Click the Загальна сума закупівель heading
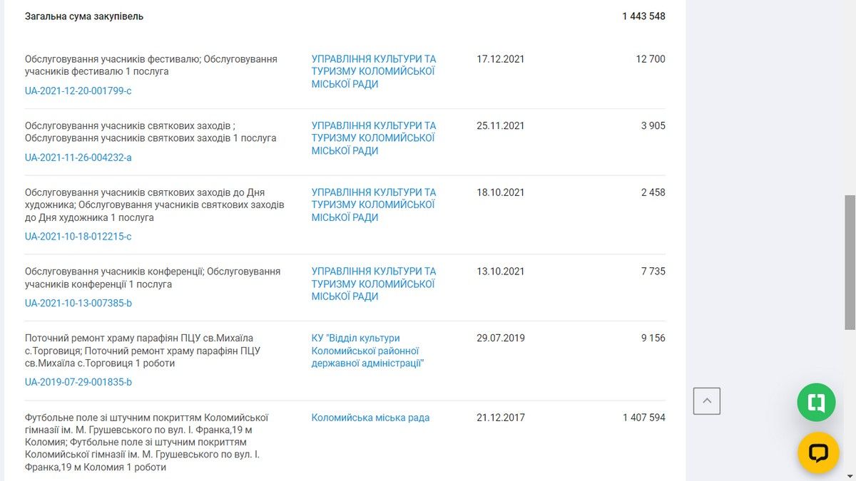Screen dimensions: 856x481 coord(84,16)
